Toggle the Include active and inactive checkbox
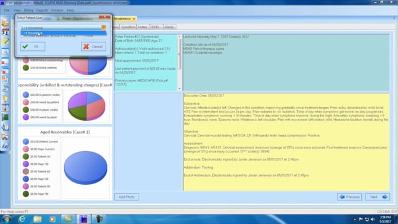398x224 pixels. (x=22, y=36)
